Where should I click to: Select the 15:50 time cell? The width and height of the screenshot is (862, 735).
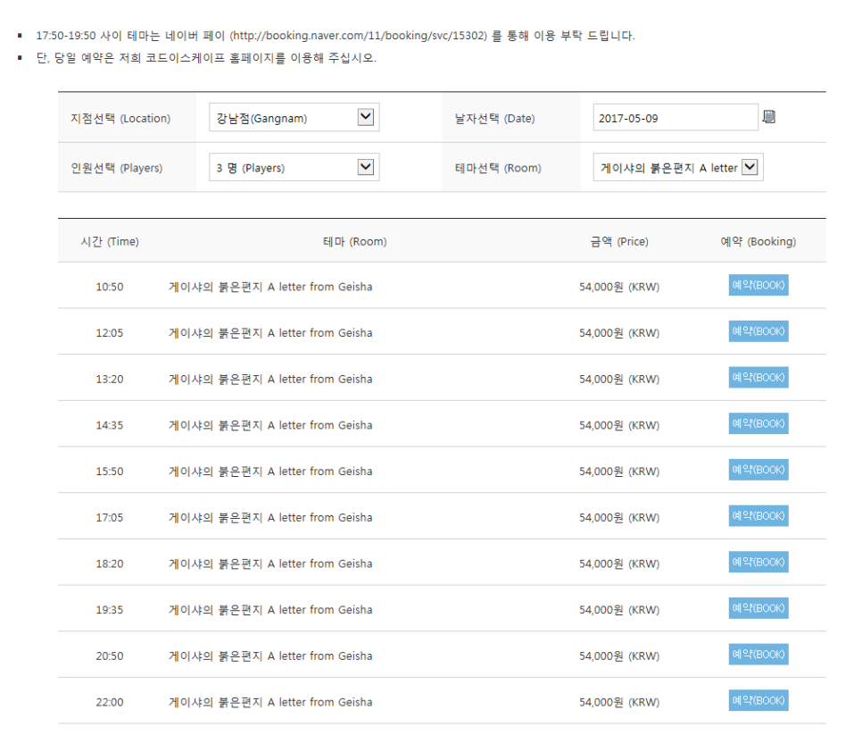point(110,472)
